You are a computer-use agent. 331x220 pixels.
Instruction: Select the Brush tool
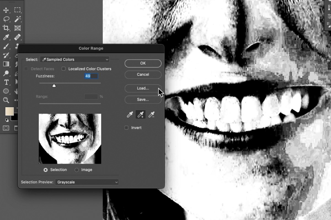[6, 46]
